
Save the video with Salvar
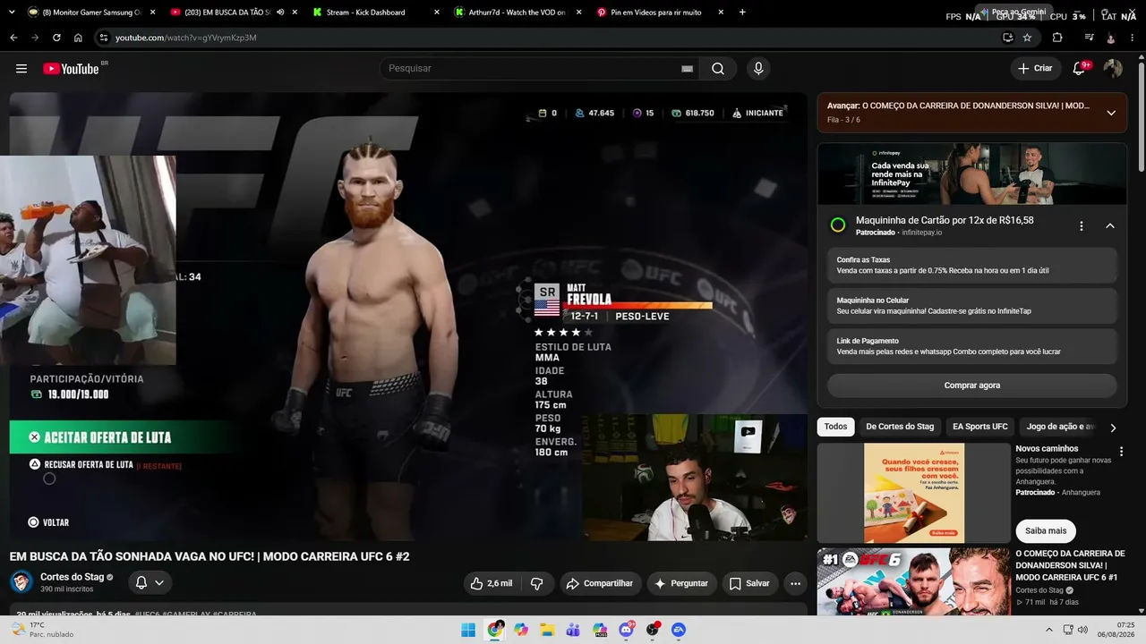click(x=749, y=583)
